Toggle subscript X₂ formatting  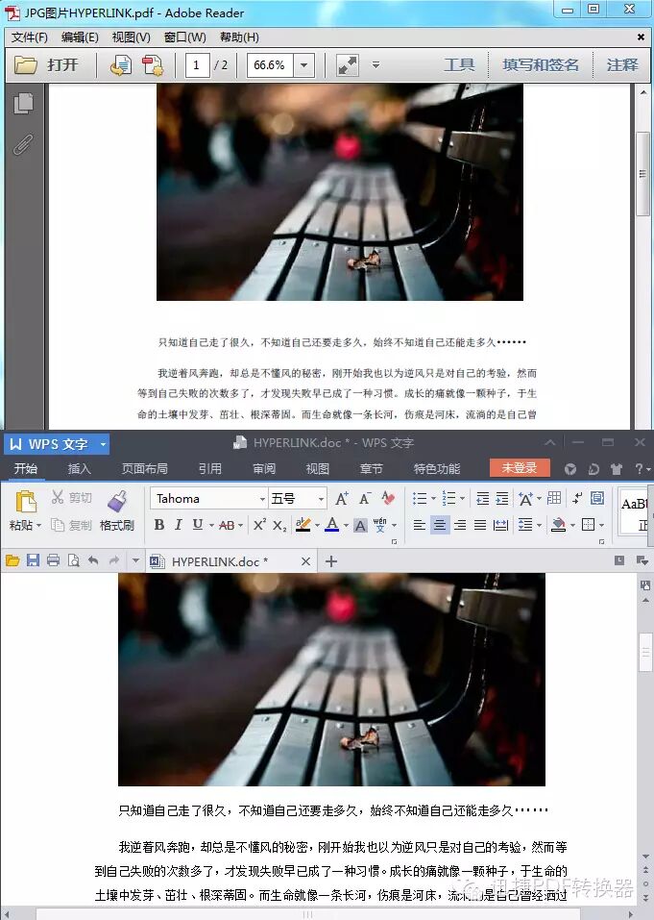(x=279, y=525)
